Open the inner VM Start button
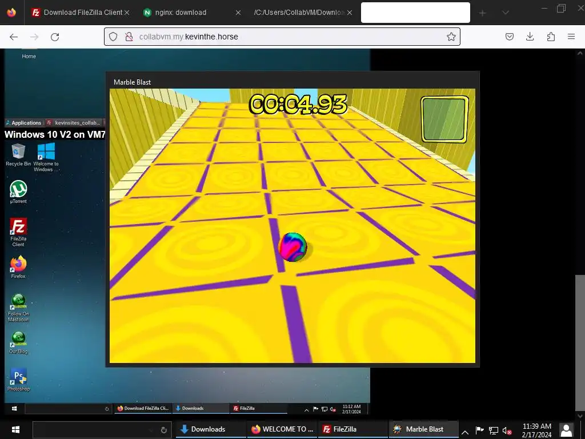Viewport: 585px width, 439px height. tap(14, 408)
